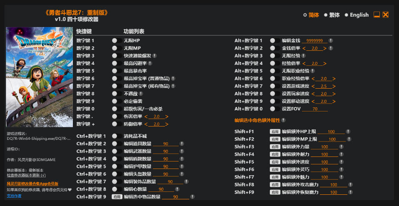This screenshot has width=399, height=206.
Task: Click info icon after 编辑道具数量 field
Action: (x=182, y=144)
